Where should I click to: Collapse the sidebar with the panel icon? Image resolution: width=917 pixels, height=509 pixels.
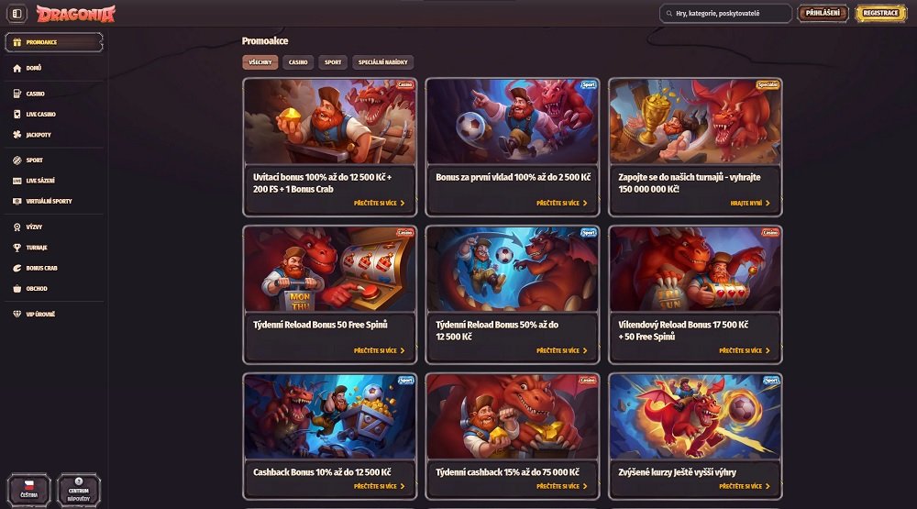[17, 13]
